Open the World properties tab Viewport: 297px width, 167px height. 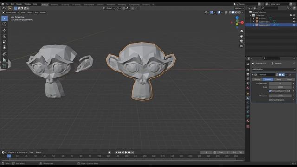[248, 88]
